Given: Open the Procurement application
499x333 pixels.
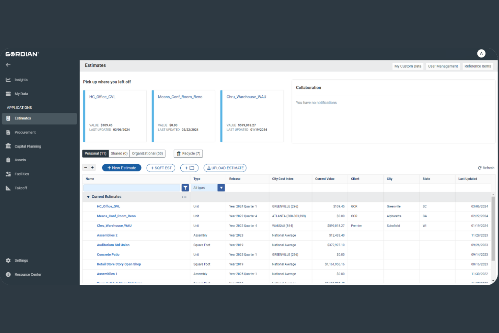Looking at the screenshot, I should point(25,132).
